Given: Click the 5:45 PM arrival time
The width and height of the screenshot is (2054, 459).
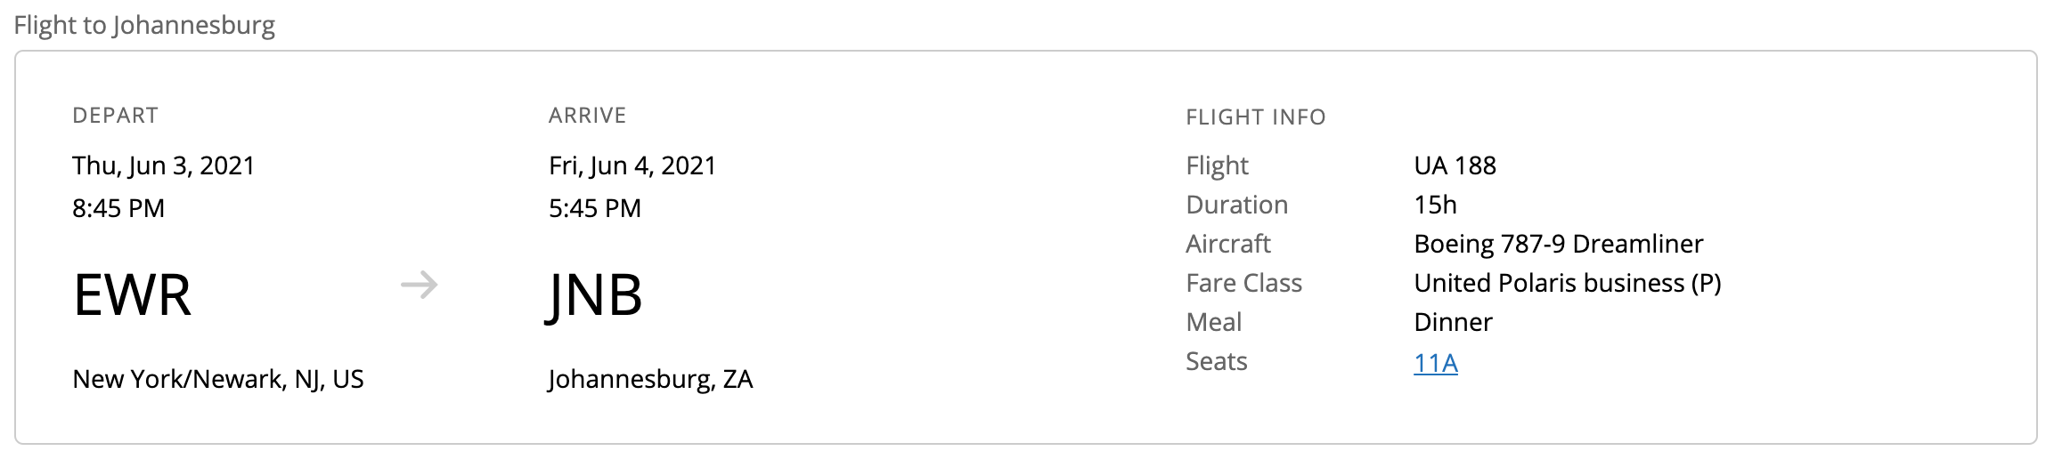Looking at the screenshot, I should (x=595, y=208).
